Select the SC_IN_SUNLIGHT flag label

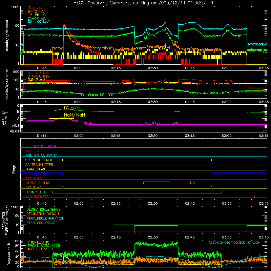(x=39, y=160)
